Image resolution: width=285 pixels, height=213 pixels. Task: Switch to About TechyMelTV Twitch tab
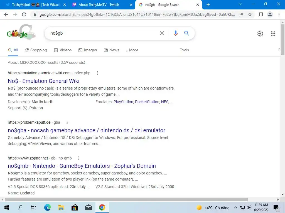coord(102,5)
